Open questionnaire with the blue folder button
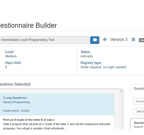This screenshot has width=144, height=135. (95, 40)
